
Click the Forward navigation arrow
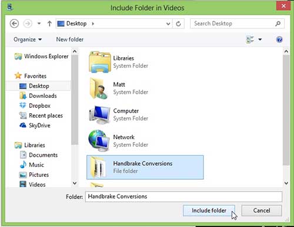tap(28, 24)
